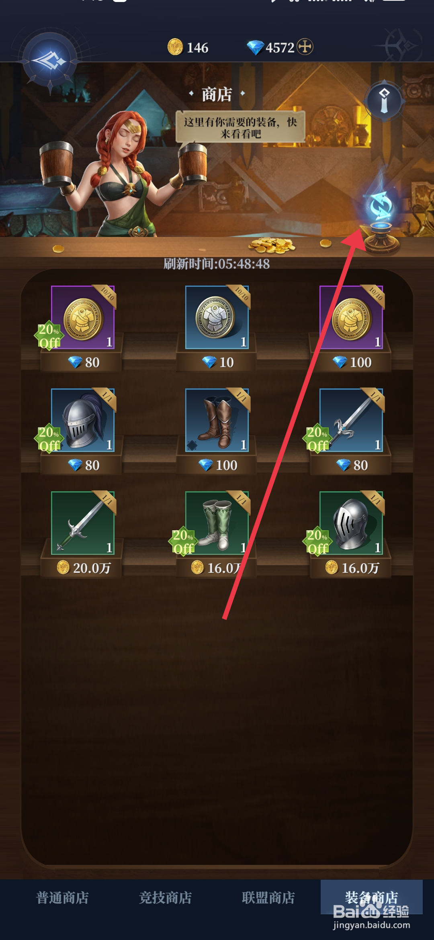
Task: Select the blue boots costing 100 diamonds
Action: (x=217, y=420)
